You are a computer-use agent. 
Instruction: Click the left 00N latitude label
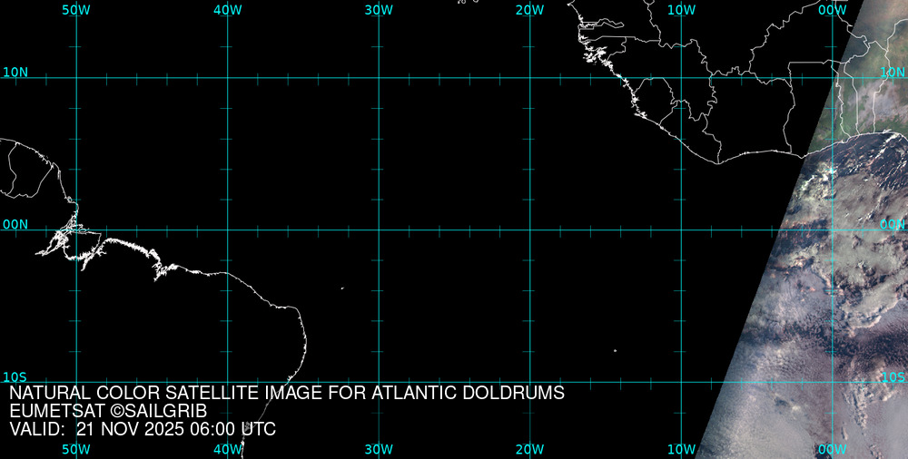(15, 224)
